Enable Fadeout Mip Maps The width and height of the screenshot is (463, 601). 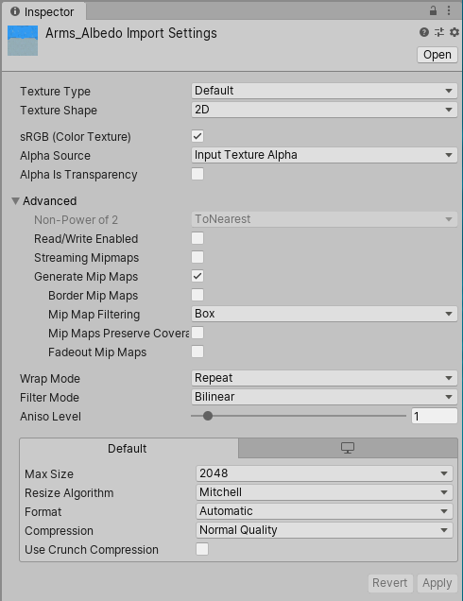click(197, 352)
